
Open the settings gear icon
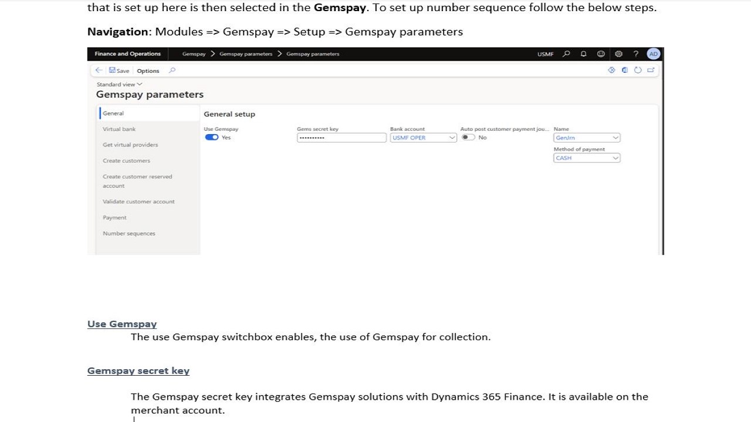pyautogui.click(x=618, y=54)
